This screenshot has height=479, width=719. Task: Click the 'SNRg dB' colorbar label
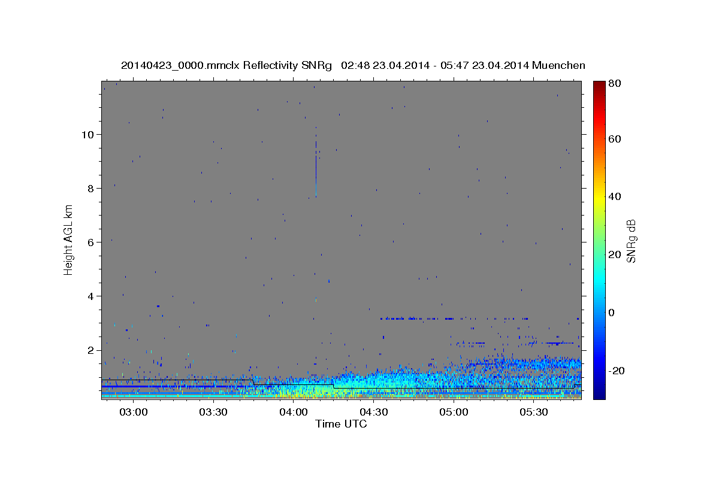(631, 241)
